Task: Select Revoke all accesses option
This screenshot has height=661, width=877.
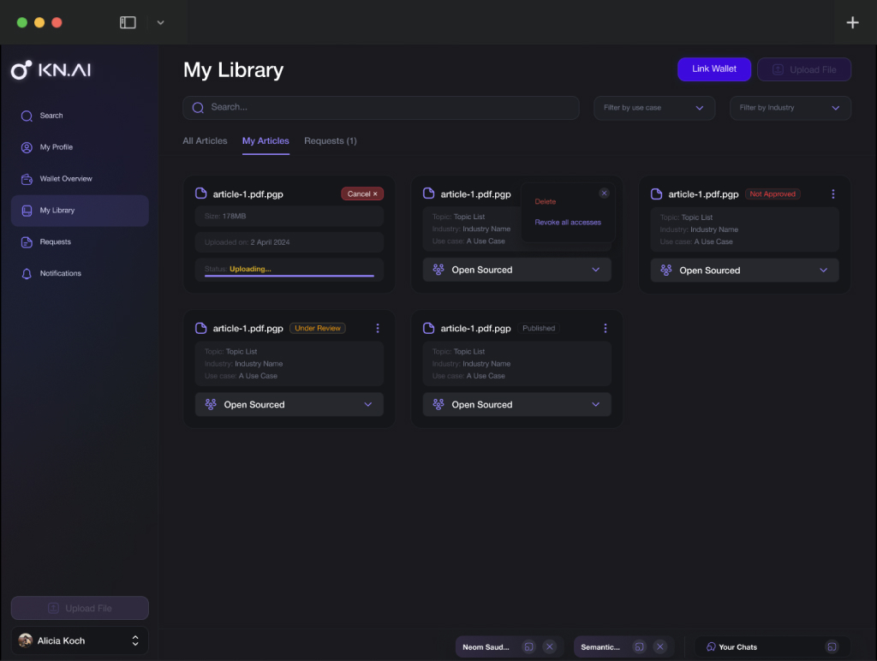Action: pyautogui.click(x=568, y=223)
